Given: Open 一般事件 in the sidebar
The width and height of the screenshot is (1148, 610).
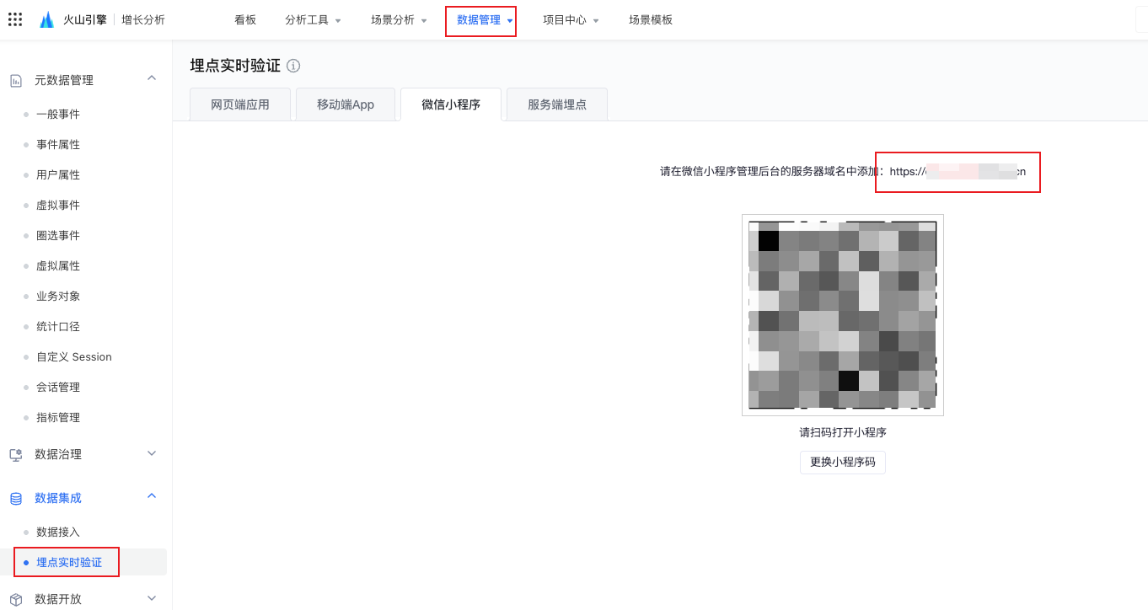Looking at the screenshot, I should (58, 115).
